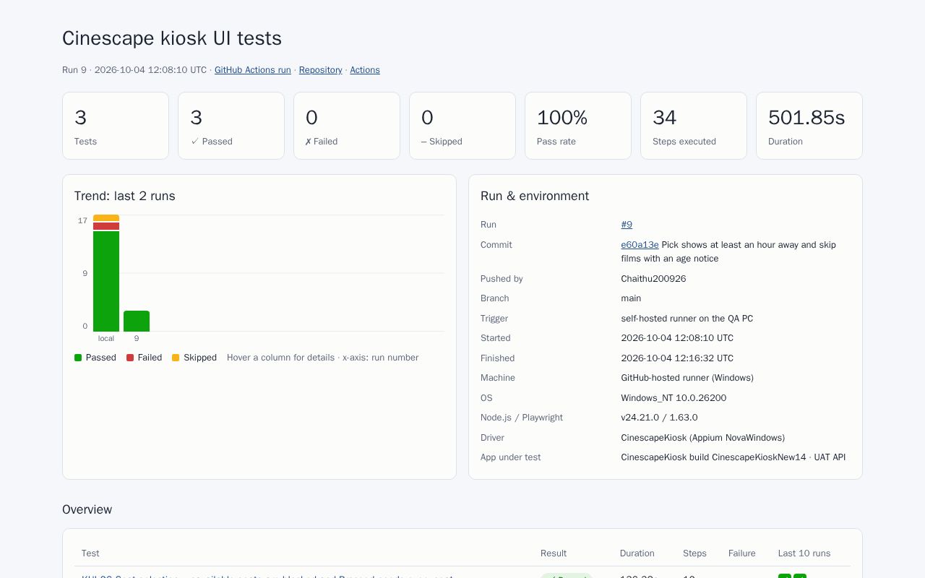Click the commit message text about age notice

click(728, 251)
